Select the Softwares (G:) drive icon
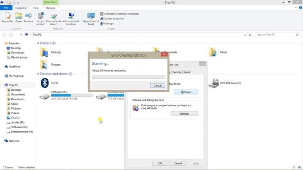 click(45, 96)
